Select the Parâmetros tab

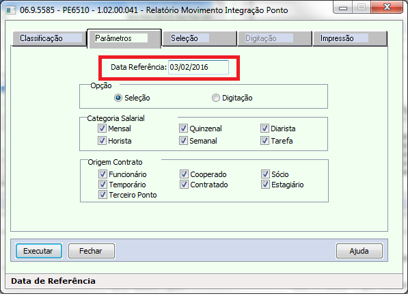point(124,38)
